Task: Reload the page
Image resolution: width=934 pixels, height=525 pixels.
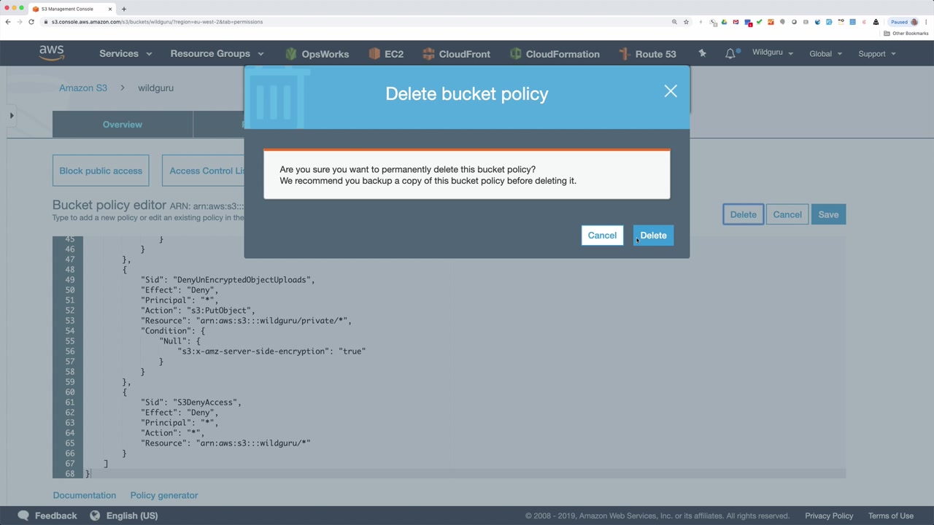Action: tap(31, 22)
